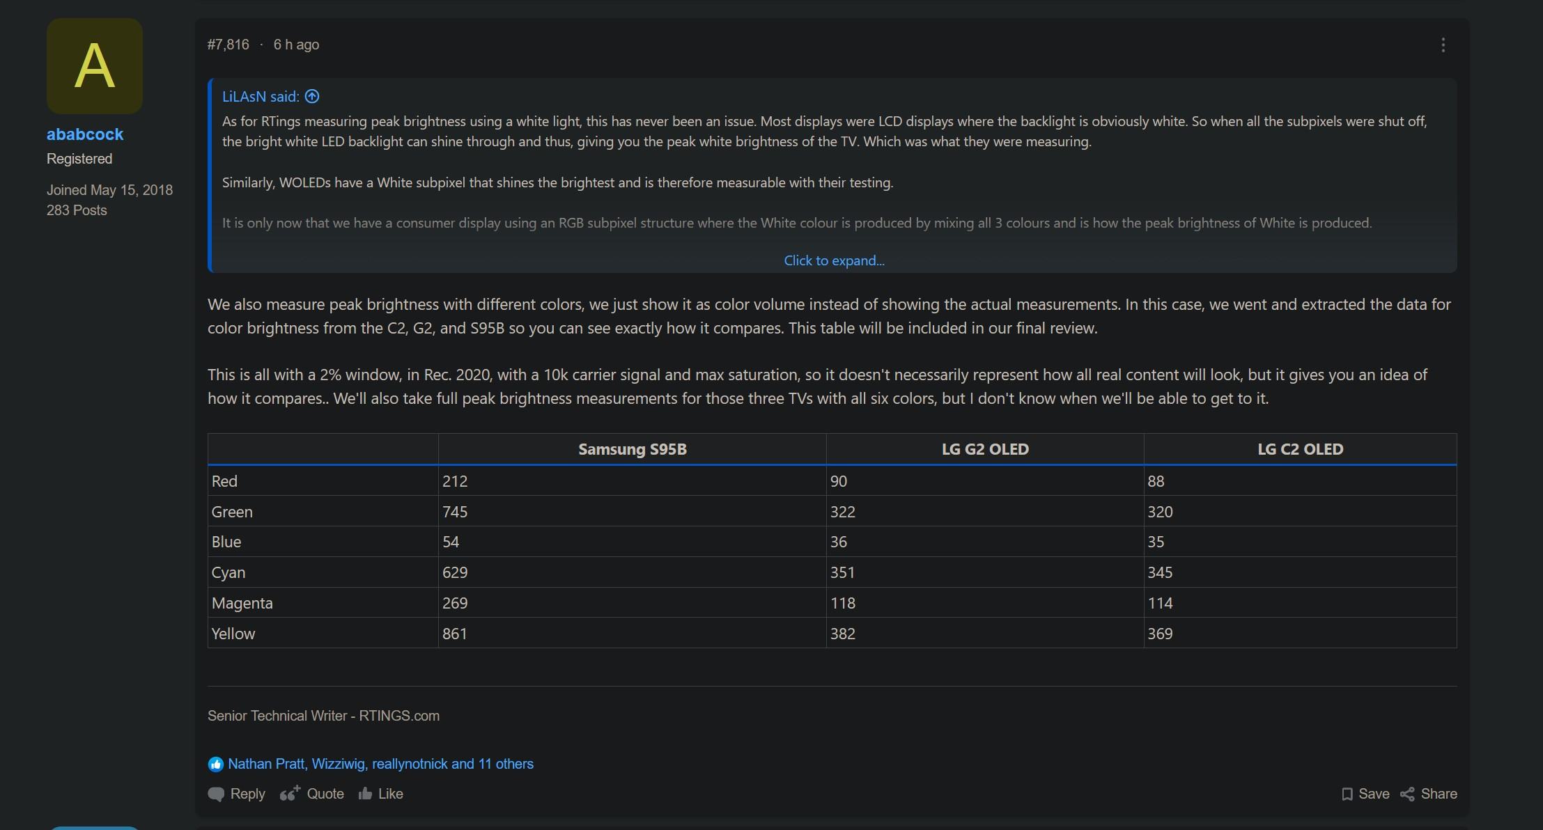
Task: Click the LG C2 red value '88'
Action: click(x=1156, y=481)
